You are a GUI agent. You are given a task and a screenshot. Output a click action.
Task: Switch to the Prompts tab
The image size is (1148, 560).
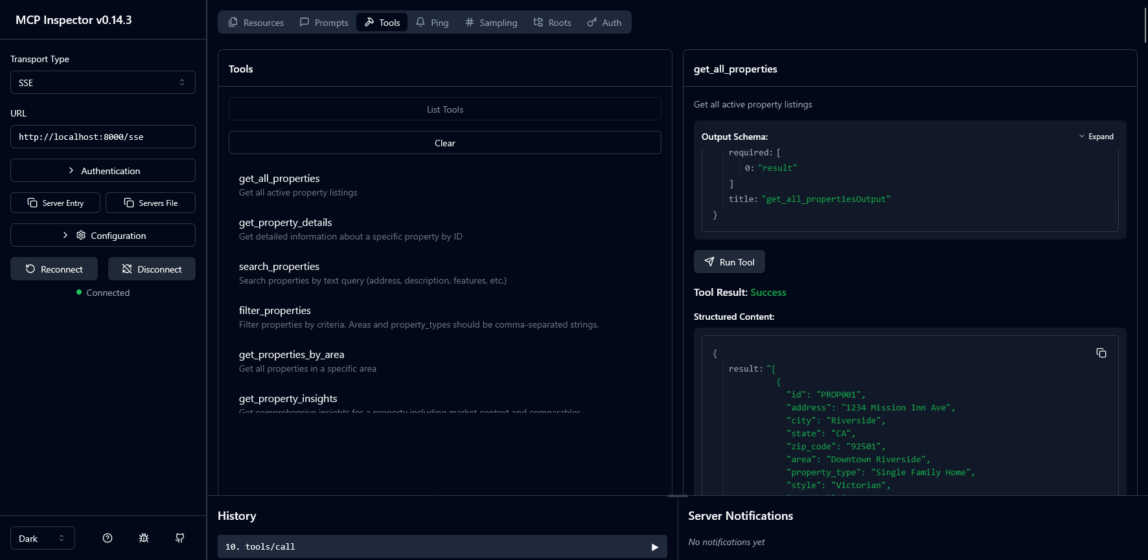pyautogui.click(x=323, y=23)
